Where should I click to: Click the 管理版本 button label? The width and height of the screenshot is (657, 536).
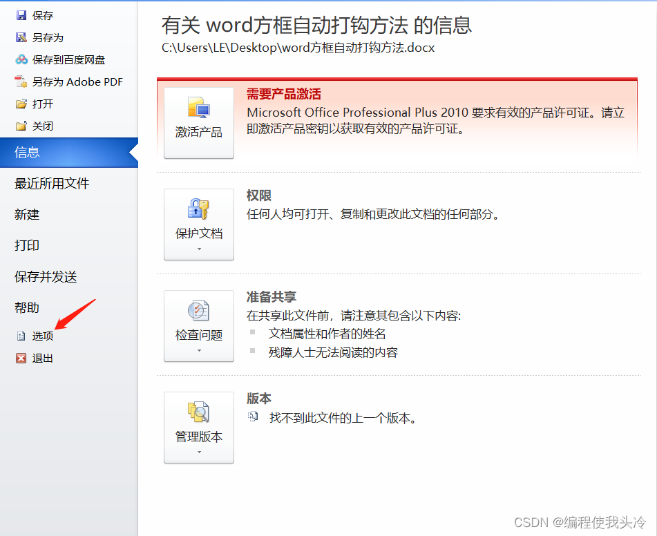[198, 437]
